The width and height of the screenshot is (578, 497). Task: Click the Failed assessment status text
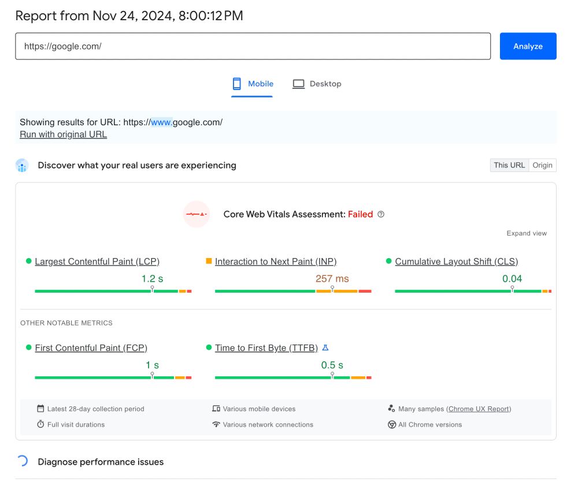pyautogui.click(x=360, y=214)
